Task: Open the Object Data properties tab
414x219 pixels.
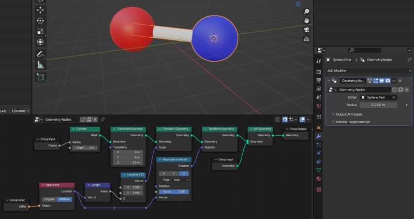Action: [319, 170]
